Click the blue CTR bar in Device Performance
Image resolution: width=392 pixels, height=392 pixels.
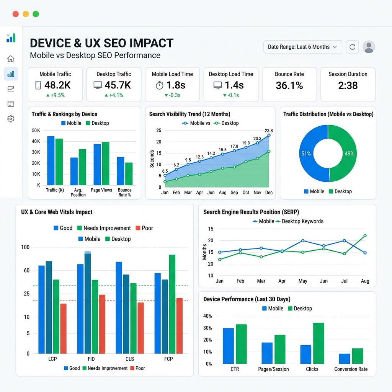(x=228, y=346)
